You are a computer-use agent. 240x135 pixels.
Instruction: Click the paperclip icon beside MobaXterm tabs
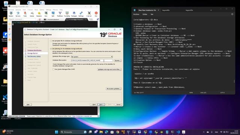[x=97, y=19]
